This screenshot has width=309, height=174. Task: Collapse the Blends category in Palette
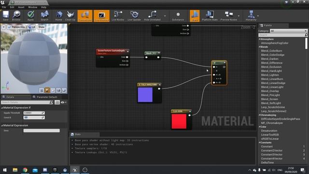tap(260, 47)
